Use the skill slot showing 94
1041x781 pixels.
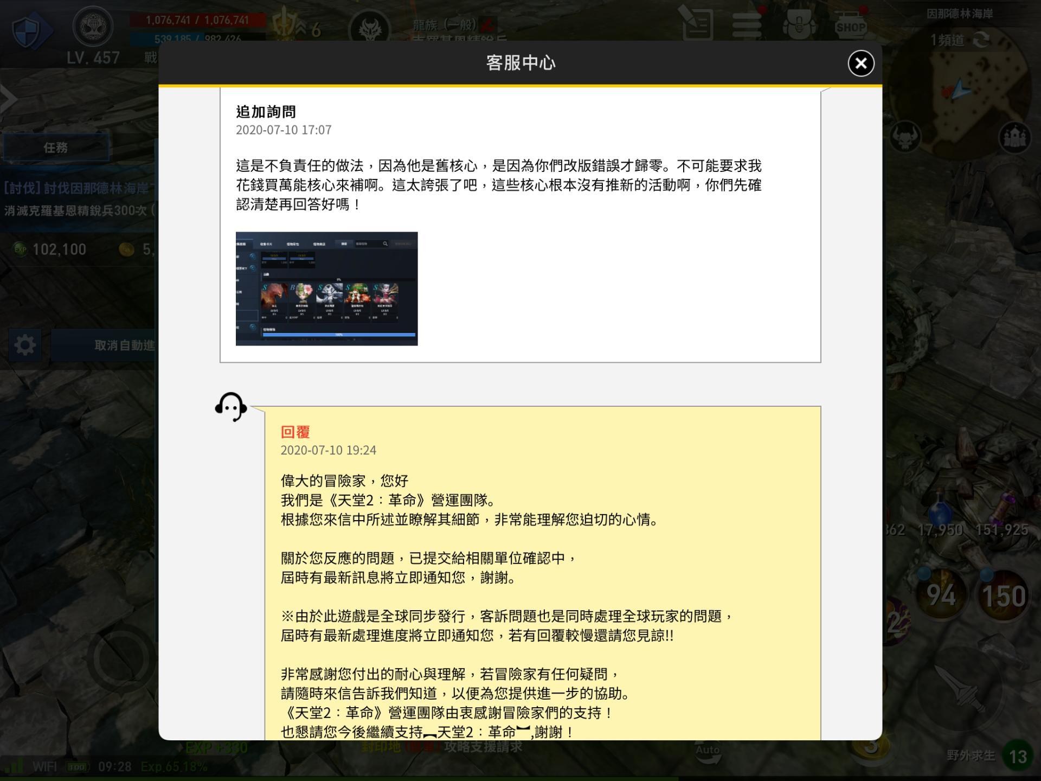click(941, 596)
